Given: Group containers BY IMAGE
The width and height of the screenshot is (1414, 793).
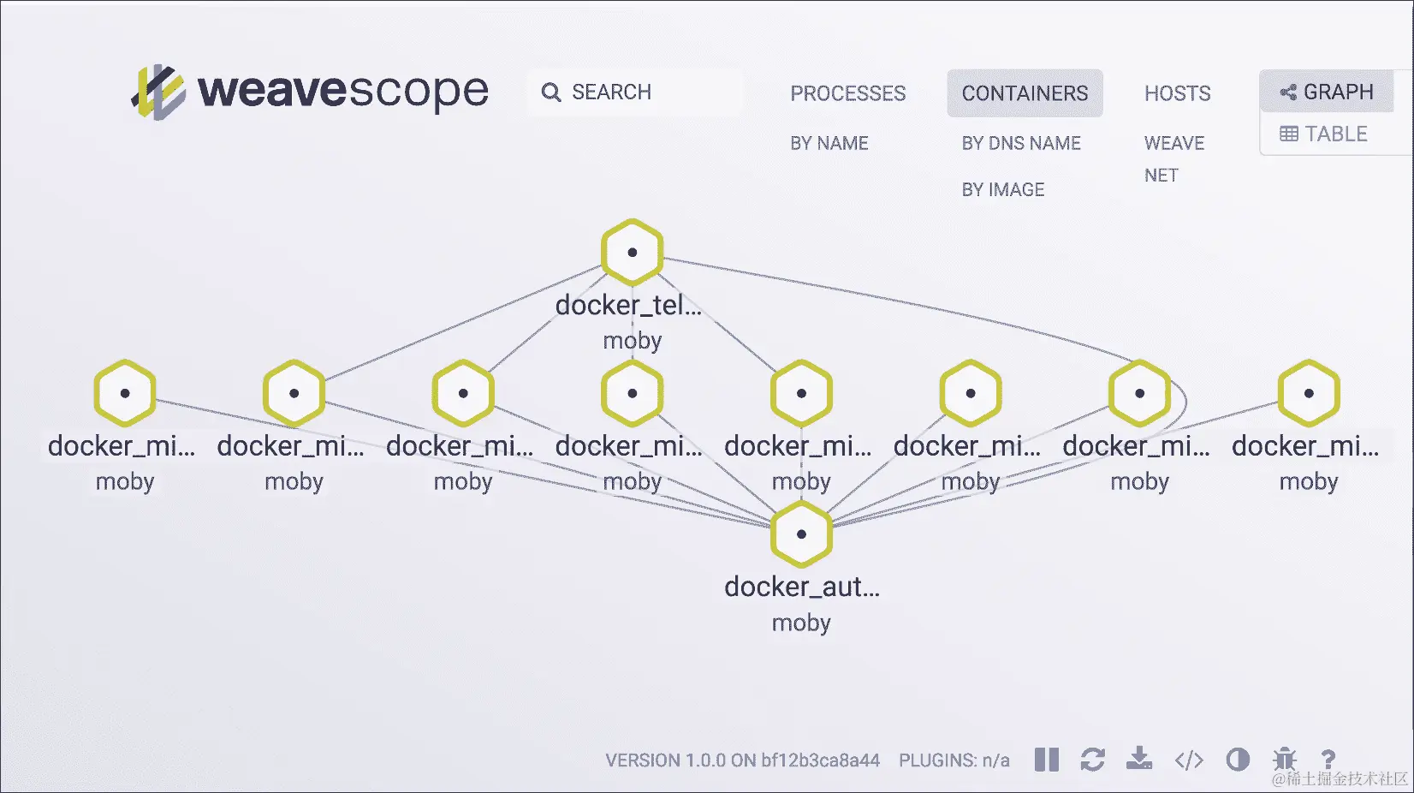Looking at the screenshot, I should pos(1002,188).
